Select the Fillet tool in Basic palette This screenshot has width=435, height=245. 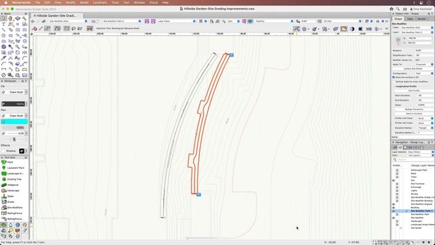(x=24, y=58)
